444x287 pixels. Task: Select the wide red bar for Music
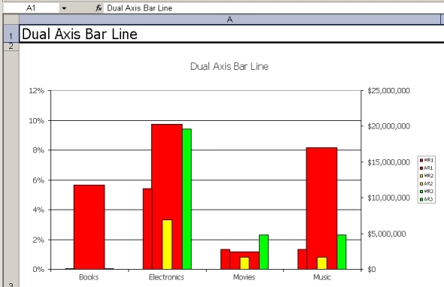[321, 198]
